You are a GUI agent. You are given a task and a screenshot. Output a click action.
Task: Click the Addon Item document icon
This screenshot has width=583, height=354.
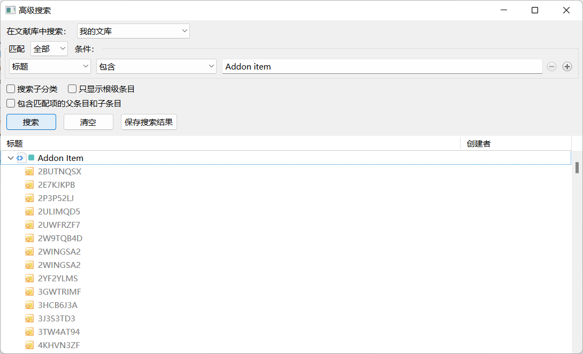point(21,158)
